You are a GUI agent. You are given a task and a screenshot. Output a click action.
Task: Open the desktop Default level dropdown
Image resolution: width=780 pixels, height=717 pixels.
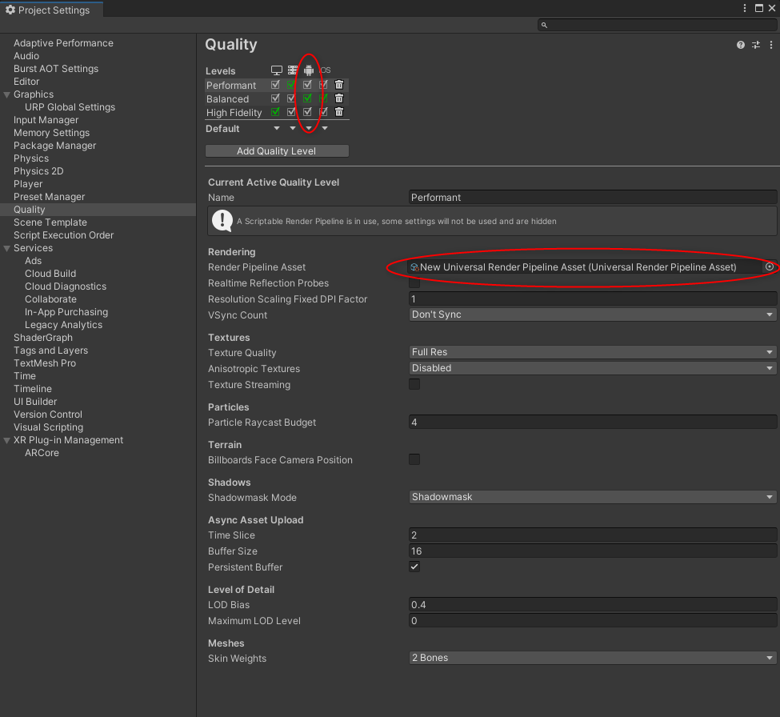277,128
